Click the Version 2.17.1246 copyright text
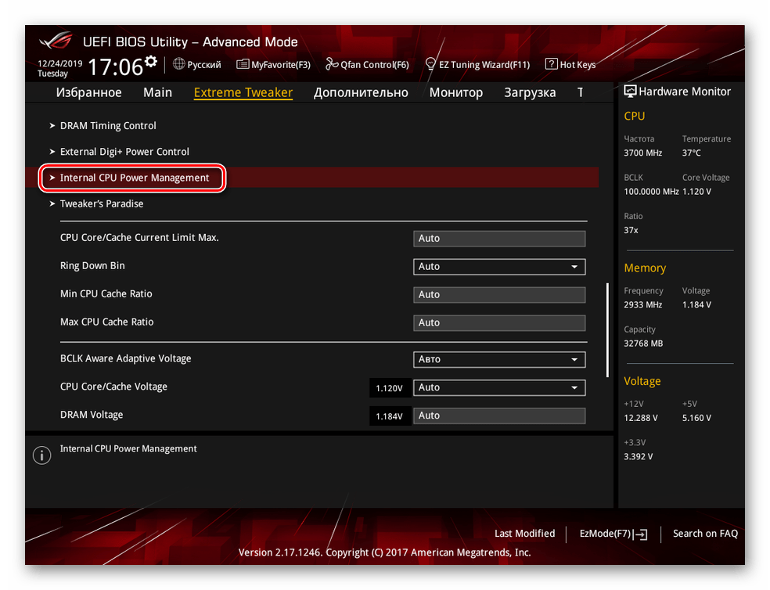 [x=384, y=552]
